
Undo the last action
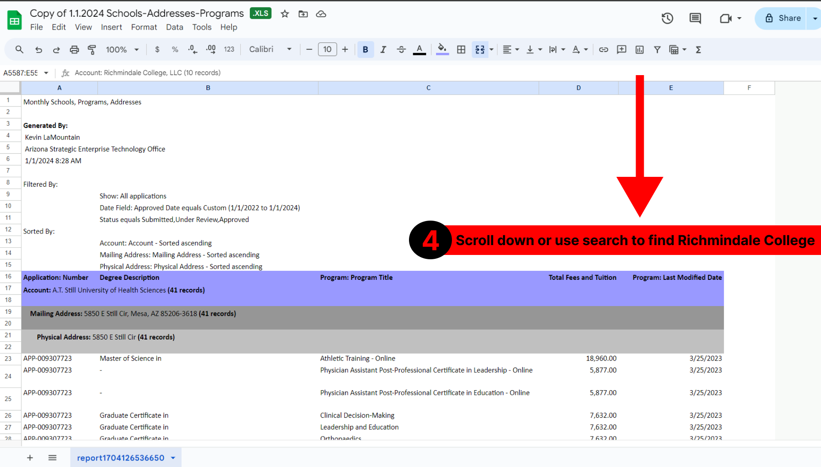tap(39, 49)
